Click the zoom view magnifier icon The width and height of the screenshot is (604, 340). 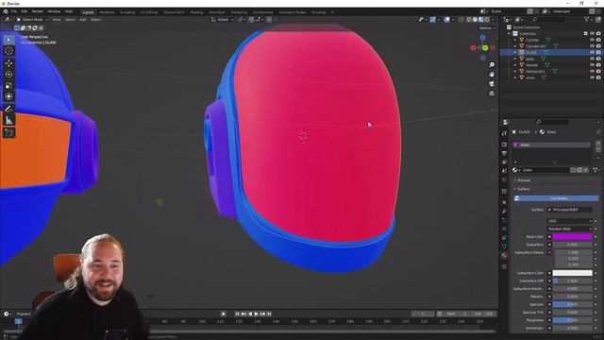click(492, 65)
